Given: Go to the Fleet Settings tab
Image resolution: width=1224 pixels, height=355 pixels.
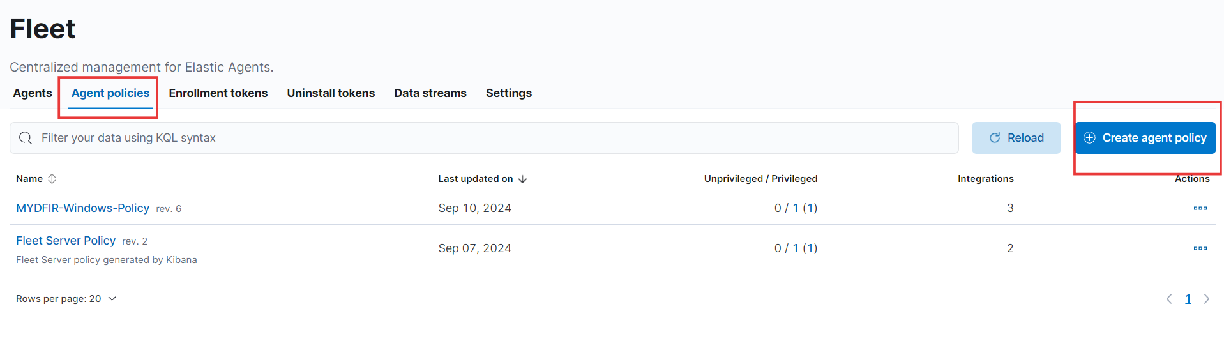Looking at the screenshot, I should coord(509,93).
